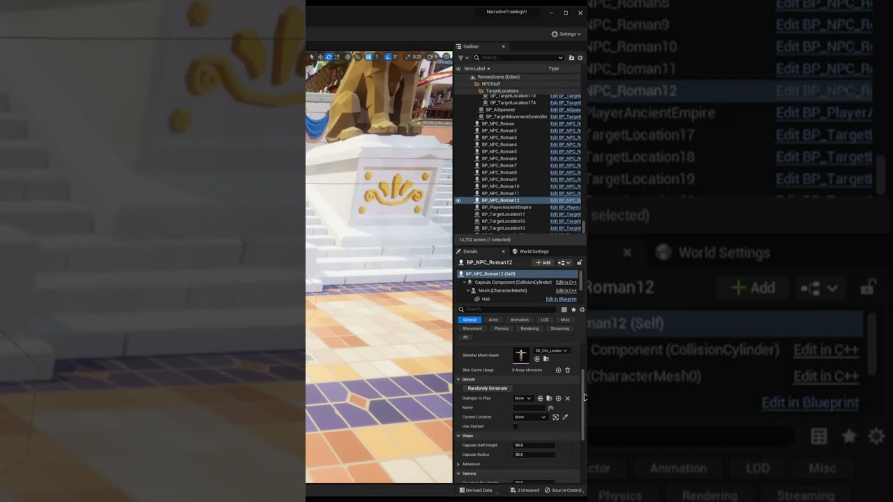Select the Physics filter tab
893x502 pixels.
(502, 328)
